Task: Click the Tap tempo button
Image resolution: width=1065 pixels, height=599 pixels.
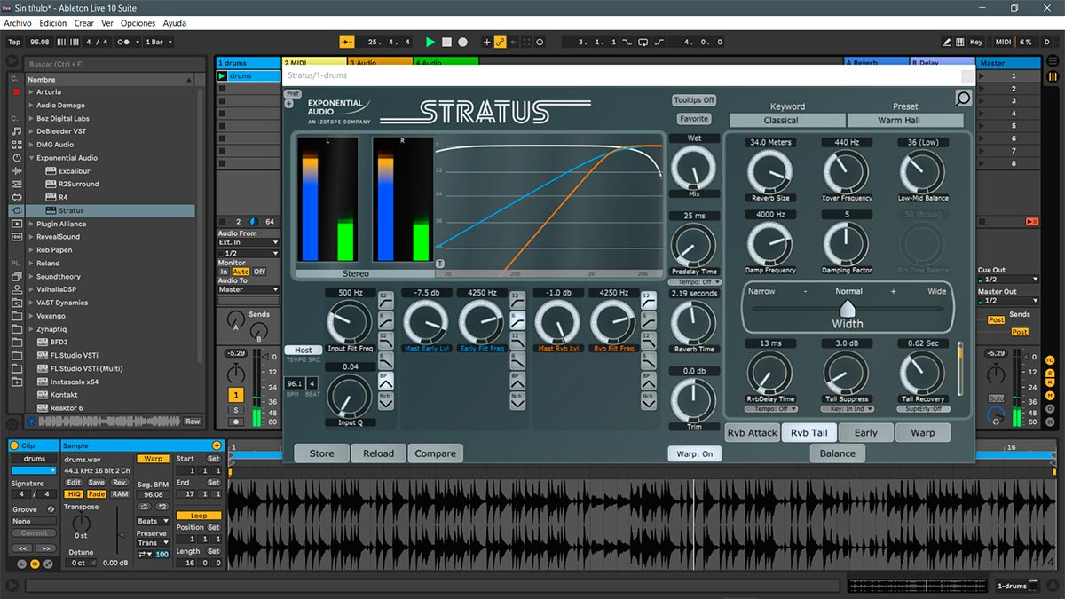Action: [x=14, y=42]
